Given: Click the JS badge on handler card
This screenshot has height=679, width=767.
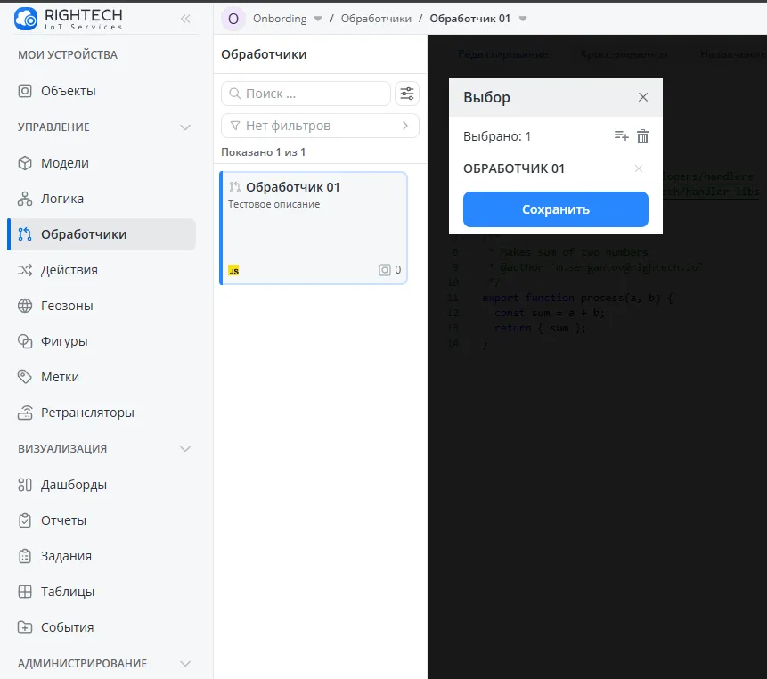Looking at the screenshot, I should pos(233,270).
